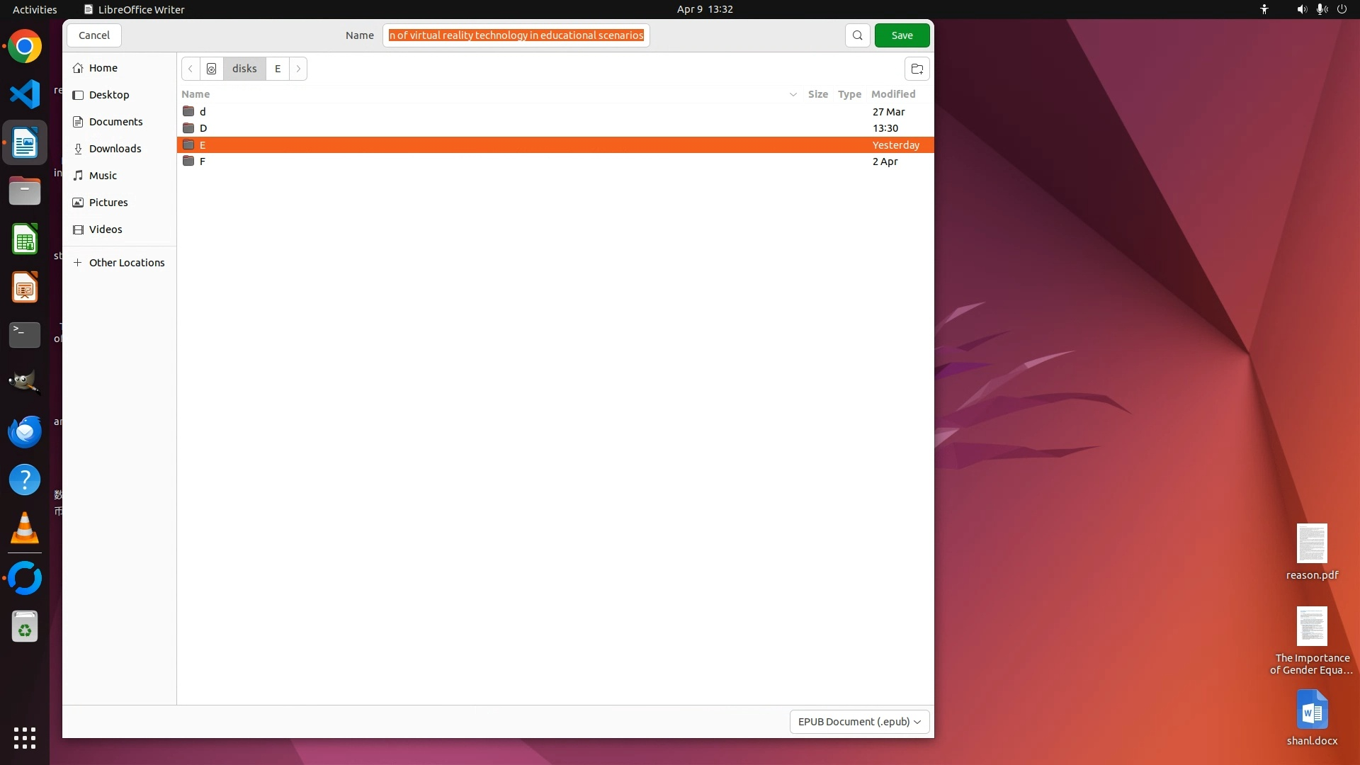Open the Music folder shortcut
The height and width of the screenshot is (765, 1360).
pyautogui.click(x=103, y=176)
